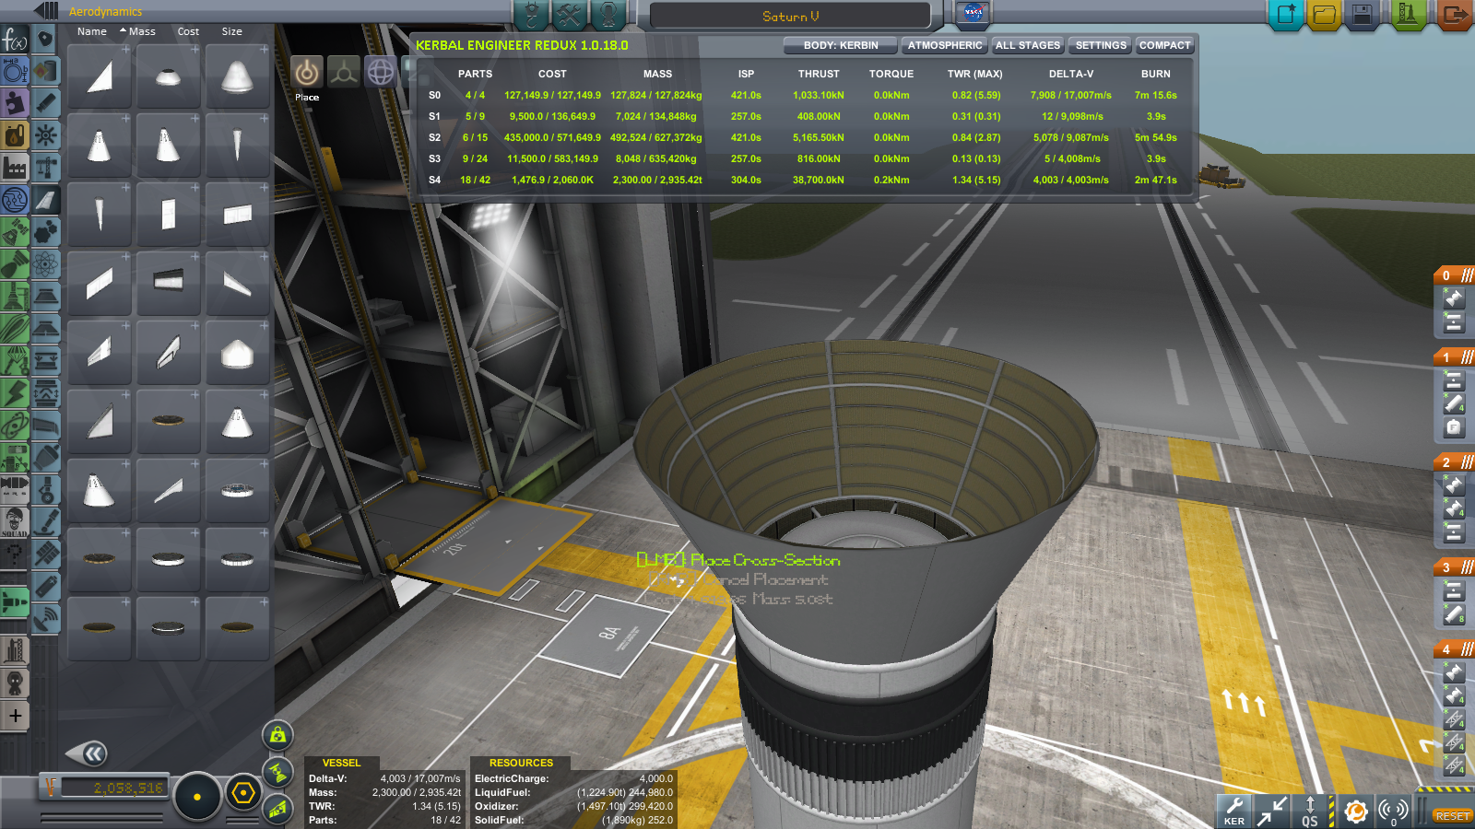This screenshot has width=1475, height=829.
Task: Open the Squad parts filter
Action: 15,521
